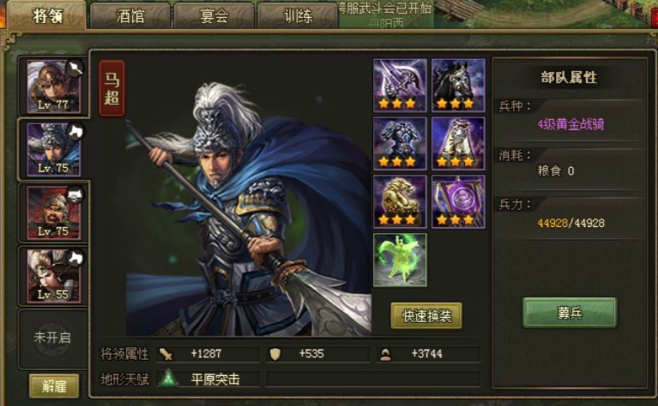The width and height of the screenshot is (658, 406).
Task: Click the shield defense attribute icon
Action: (275, 355)
